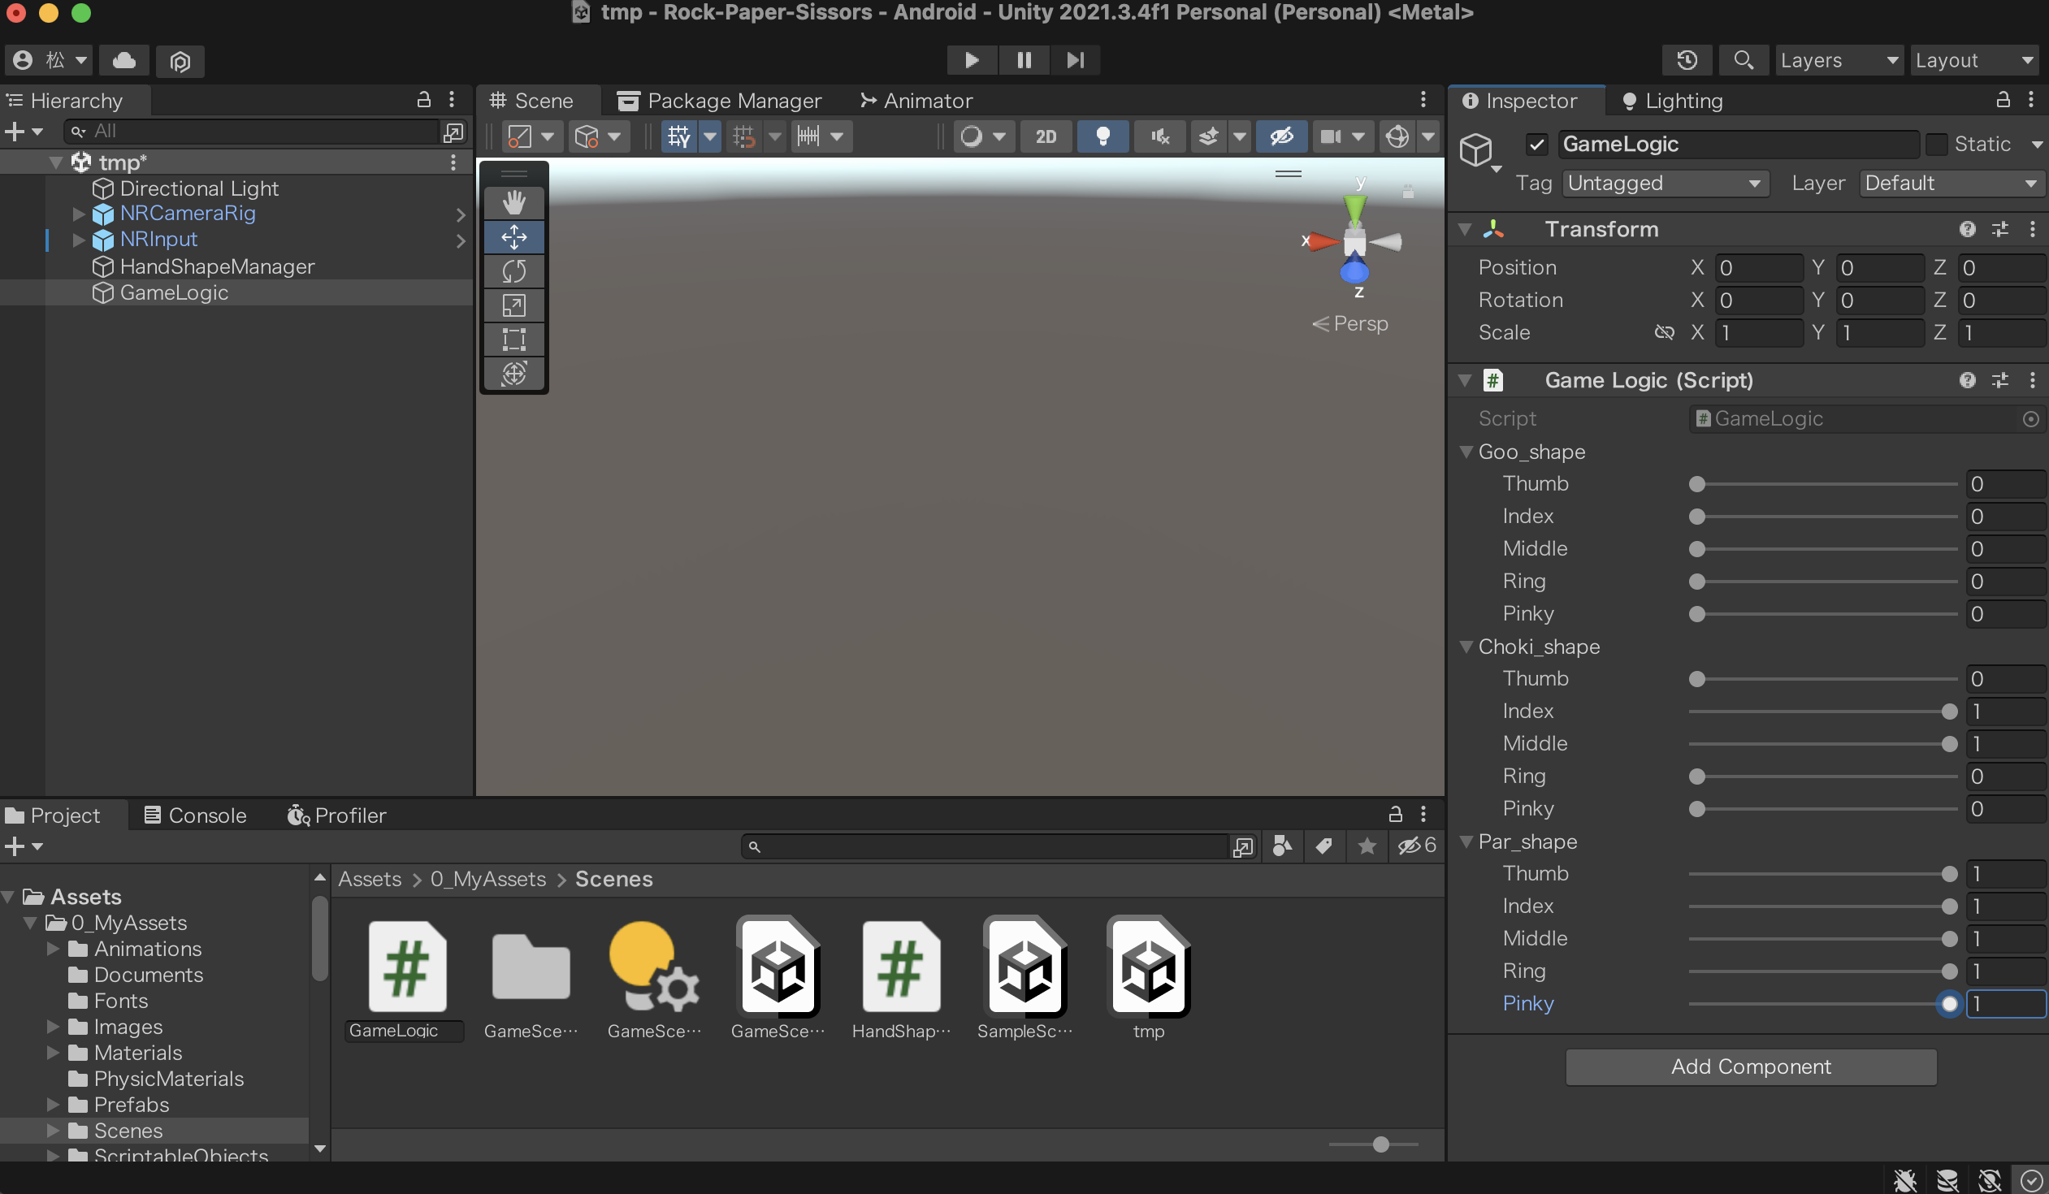
Task: Select the Scale tool in Scene
Action: tap(514, 305)
